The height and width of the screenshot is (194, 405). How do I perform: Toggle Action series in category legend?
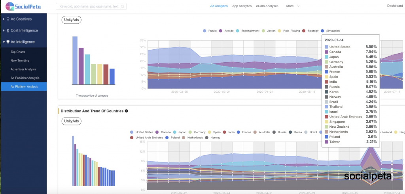[269, 31]
